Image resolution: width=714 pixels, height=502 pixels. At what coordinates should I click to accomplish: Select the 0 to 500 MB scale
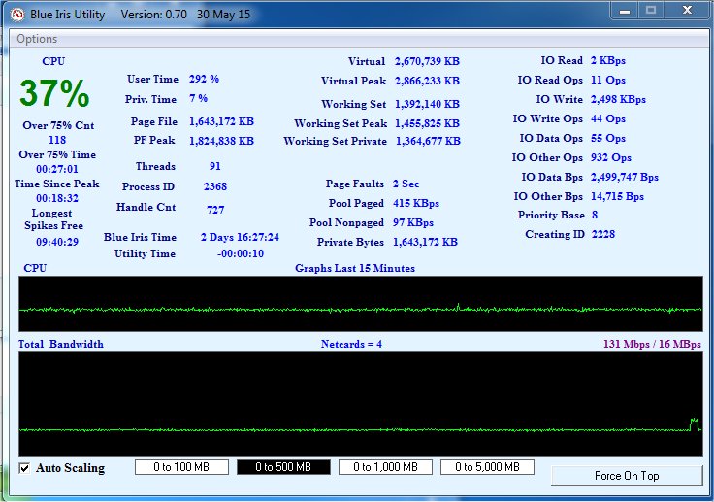(x=283, y=467)
